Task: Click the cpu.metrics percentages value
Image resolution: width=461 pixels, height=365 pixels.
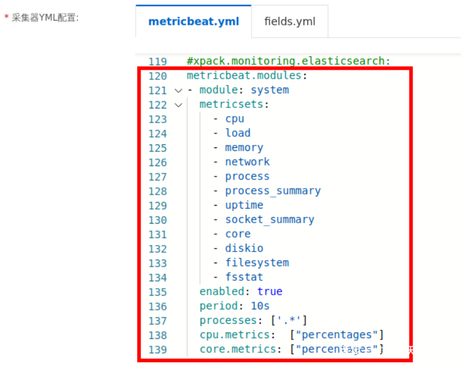Action: click(337, 335)
